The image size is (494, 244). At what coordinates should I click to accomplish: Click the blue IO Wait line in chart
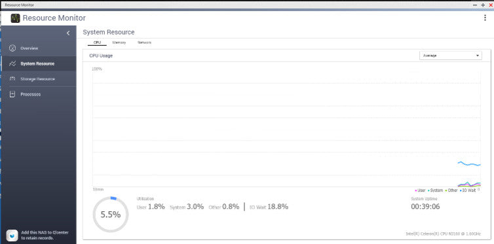[469, 164]
